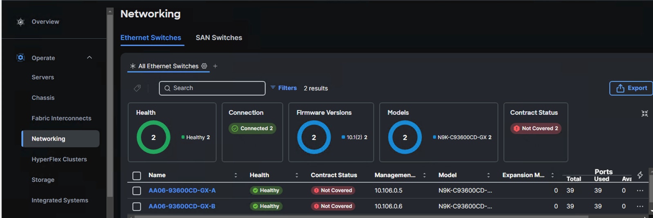Click the Ports Total column header
The height and width of the screenshot is (218, 653).
[574, 179]
